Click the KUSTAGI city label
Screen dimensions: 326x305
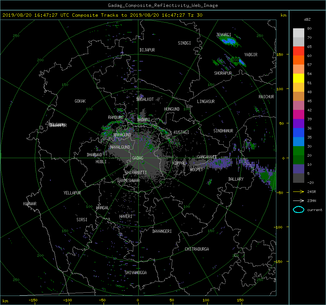tap(181, 132)
